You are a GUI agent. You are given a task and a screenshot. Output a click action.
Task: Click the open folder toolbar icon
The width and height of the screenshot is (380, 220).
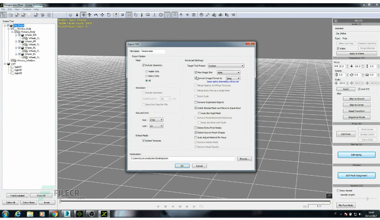pyautogui.click(x=10, y=15)
